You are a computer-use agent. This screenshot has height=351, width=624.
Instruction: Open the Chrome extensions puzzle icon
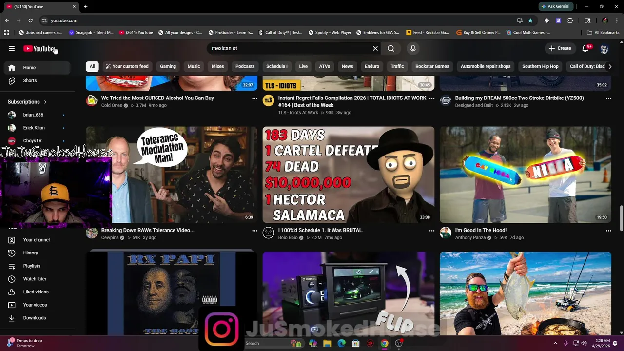tap(570, 20)
